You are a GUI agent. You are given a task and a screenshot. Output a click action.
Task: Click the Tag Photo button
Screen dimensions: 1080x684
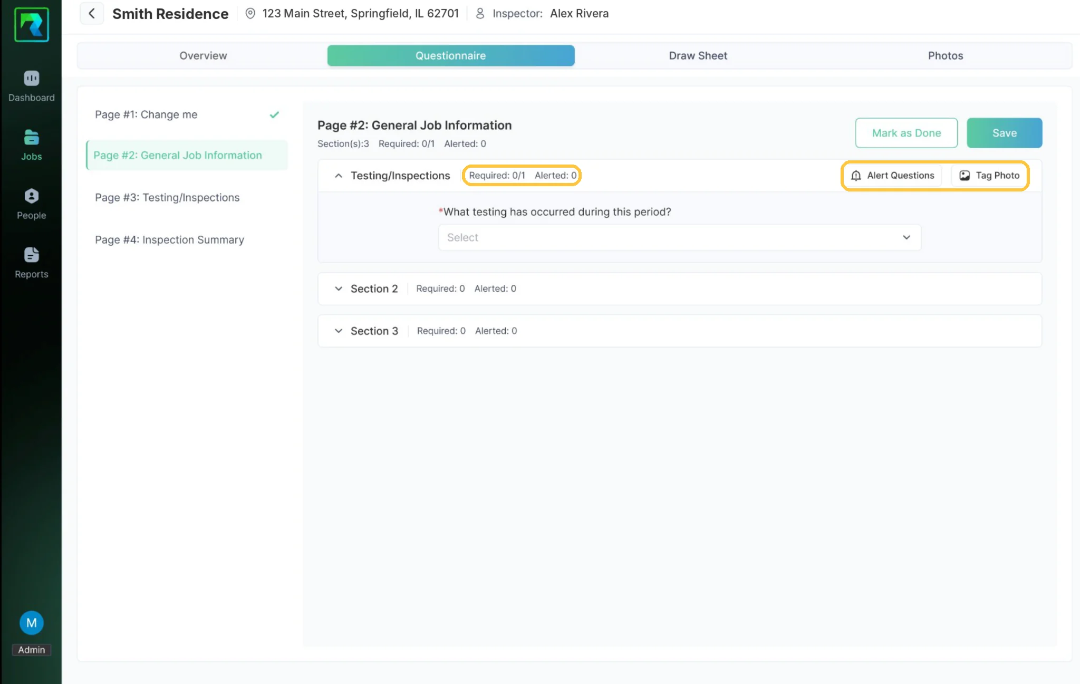(x=989, y=176)
